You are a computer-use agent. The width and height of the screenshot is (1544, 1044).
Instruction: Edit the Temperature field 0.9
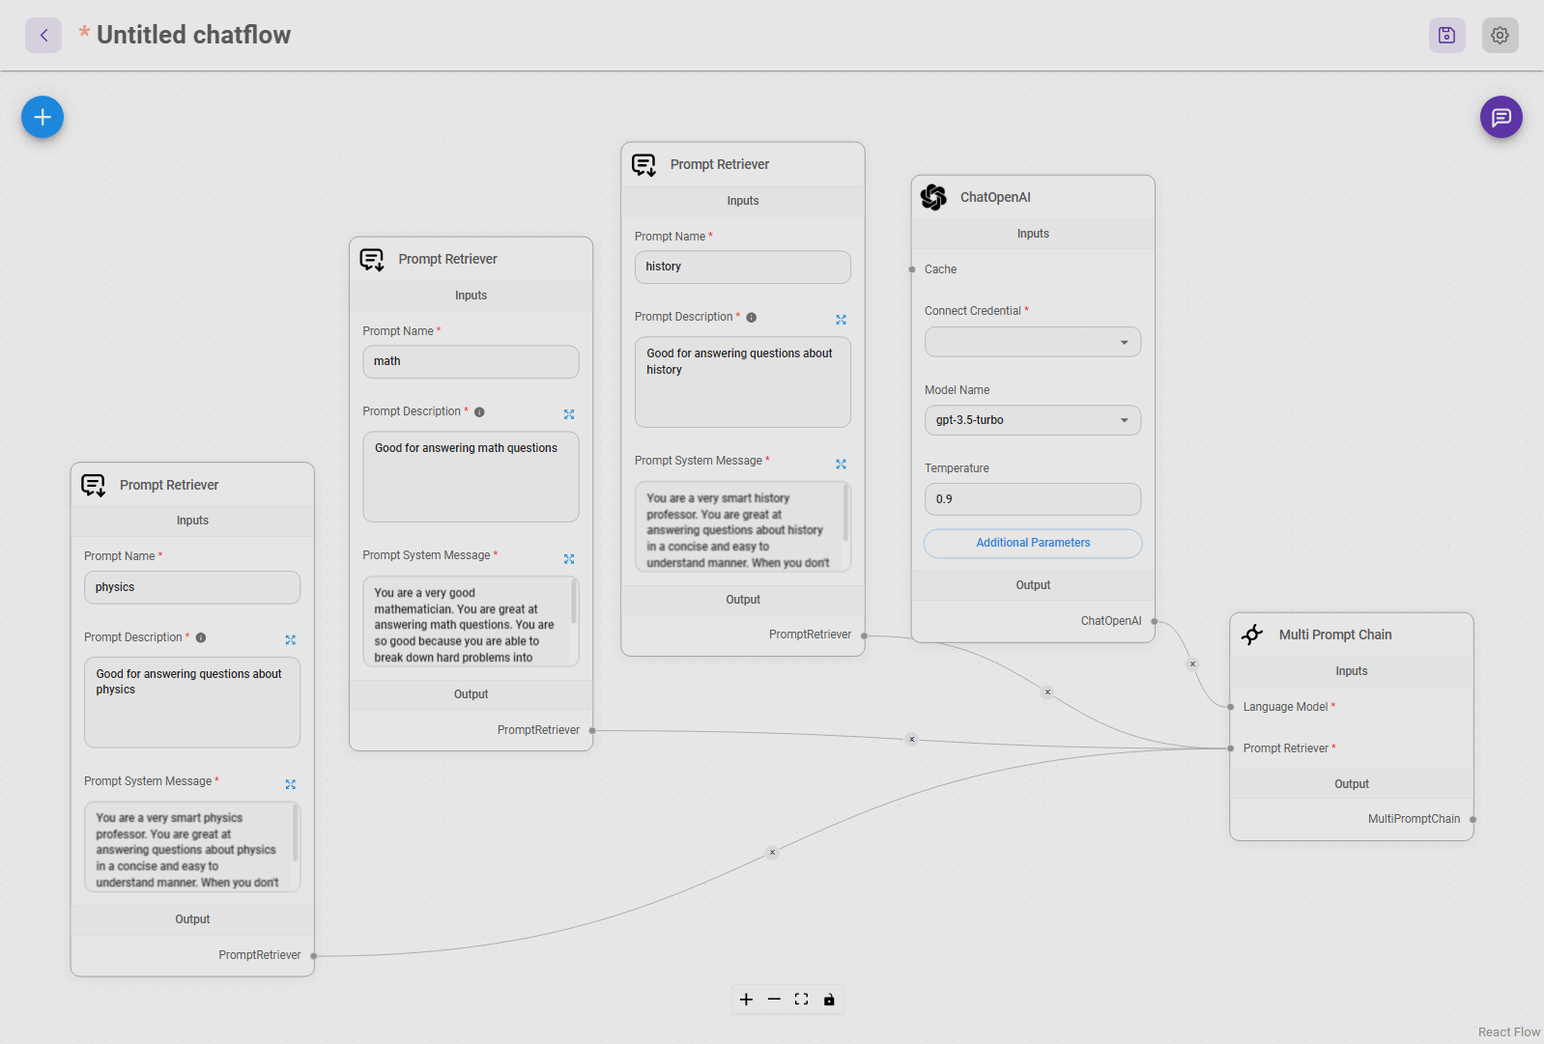[1033, 499]
